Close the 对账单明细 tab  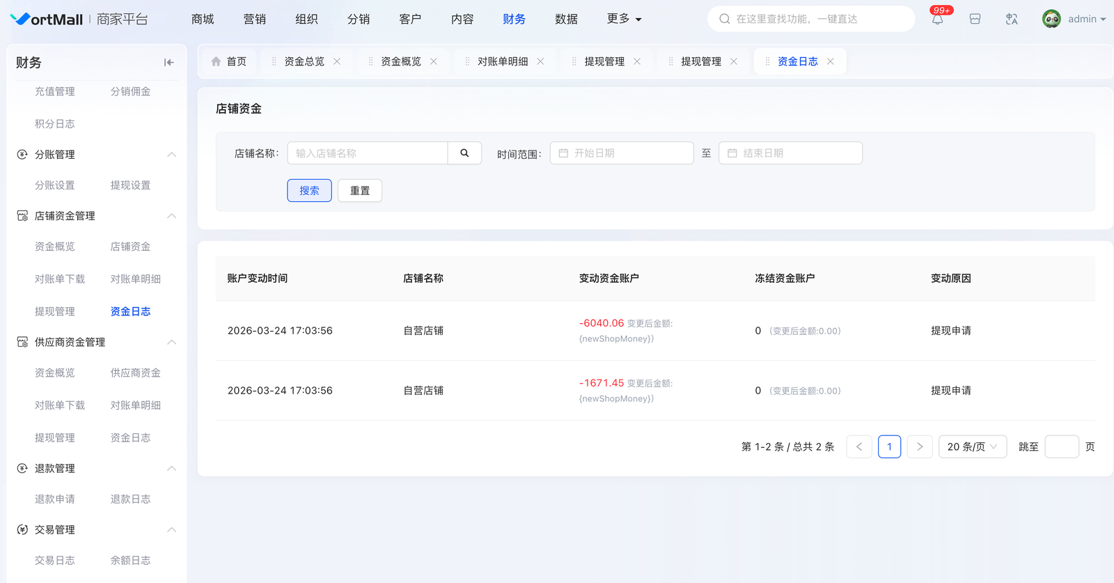tap(540, 61)
